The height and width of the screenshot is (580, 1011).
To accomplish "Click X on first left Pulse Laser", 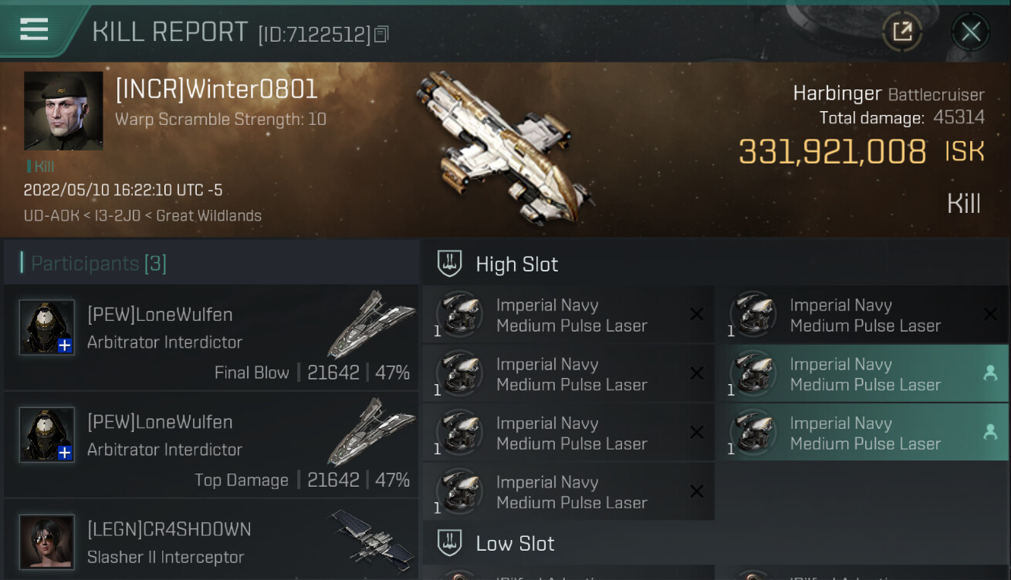I will tap(696, 314).
